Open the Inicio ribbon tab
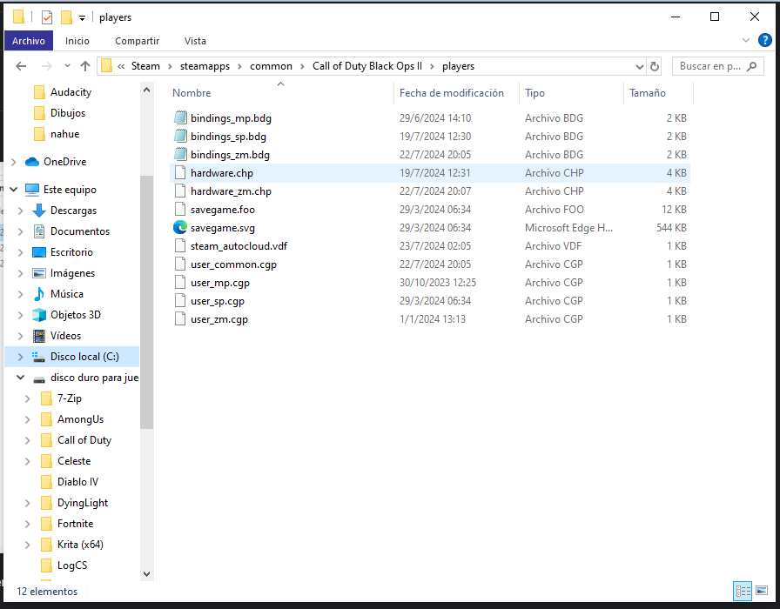 click(77, 41)
